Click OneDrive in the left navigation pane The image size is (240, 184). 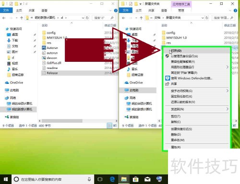pyautogui.click(x=16, y=82)
